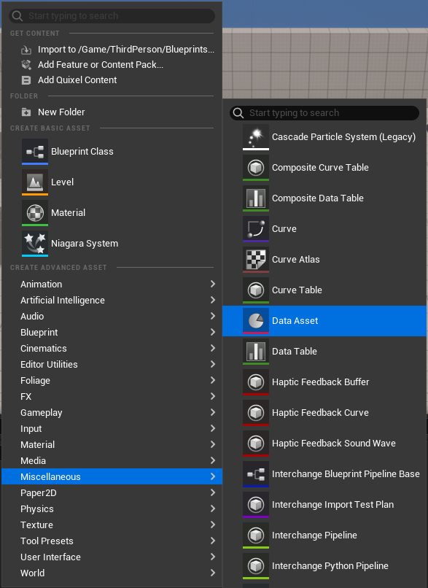The width and height of the screenshot is (428, 588).
Task: Click the Haptic Feedback Buffer icon
Action: [x=256, y=382]
